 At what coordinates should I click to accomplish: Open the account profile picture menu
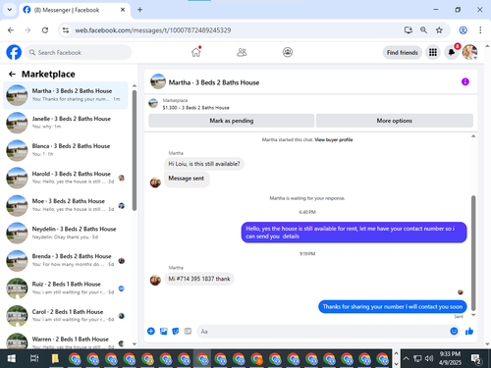coord(469,52)
